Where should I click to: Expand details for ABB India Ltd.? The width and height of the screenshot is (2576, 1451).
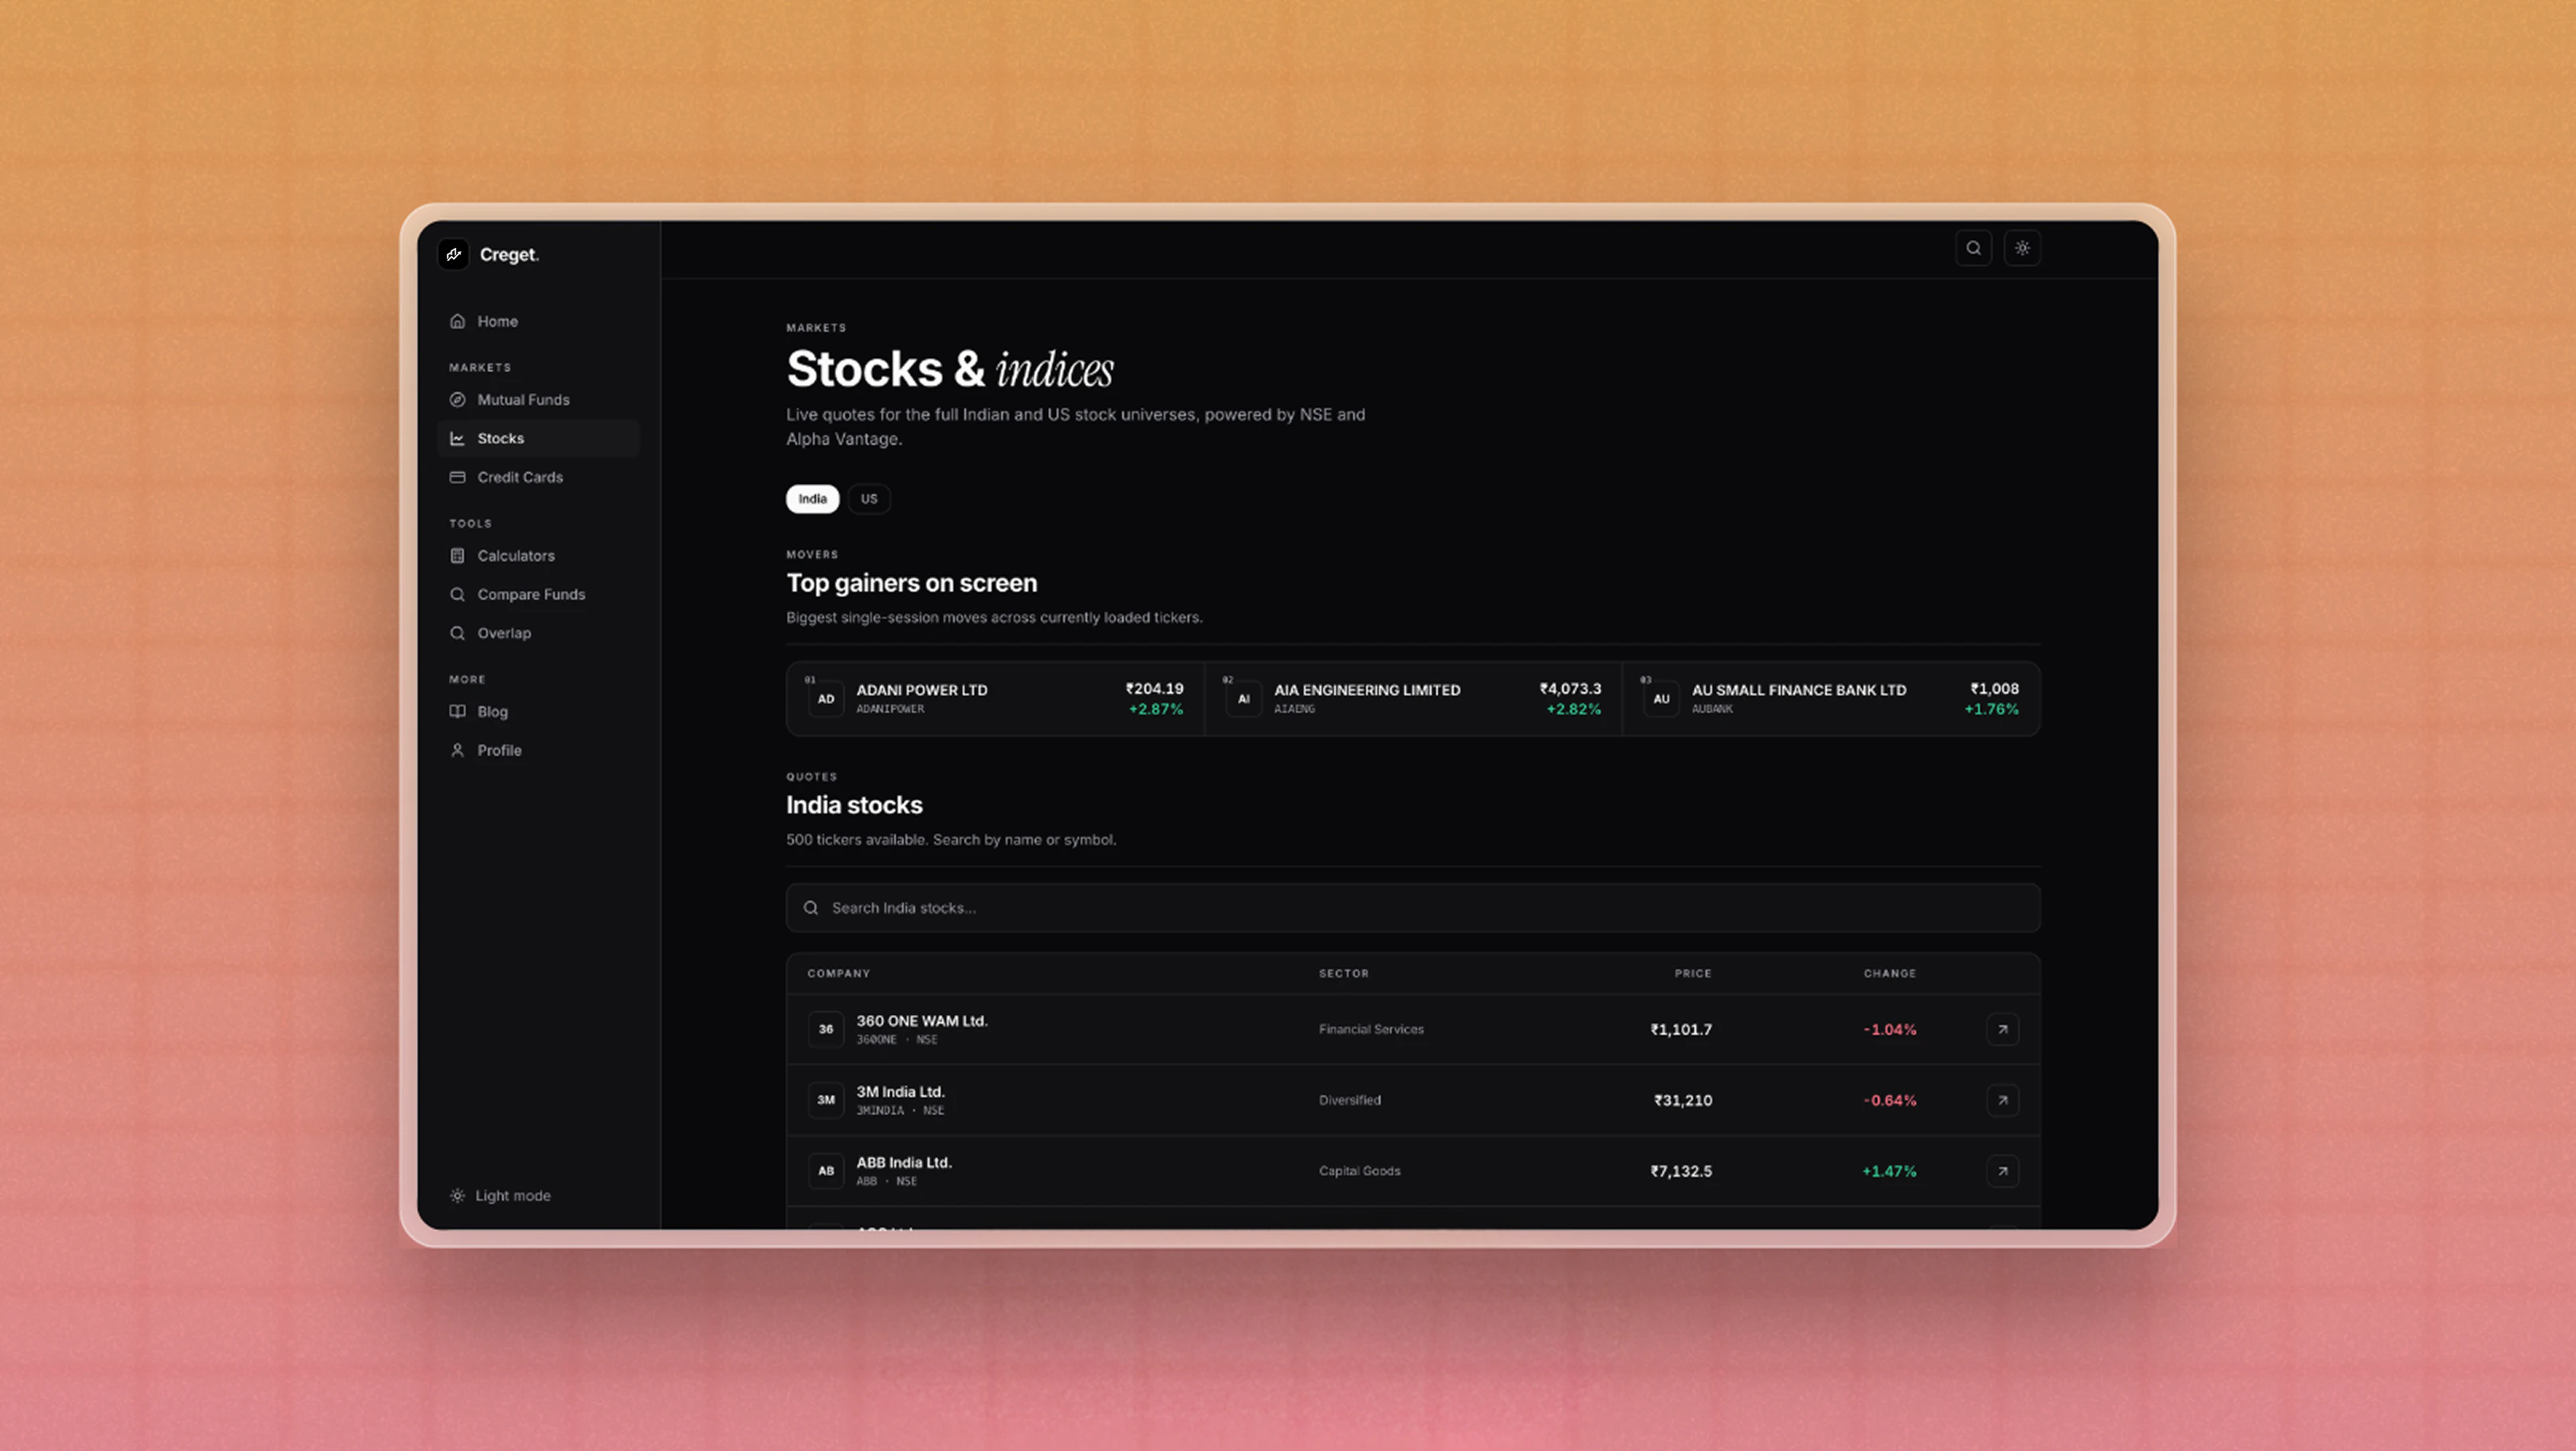click(x=2003, y=1171)
